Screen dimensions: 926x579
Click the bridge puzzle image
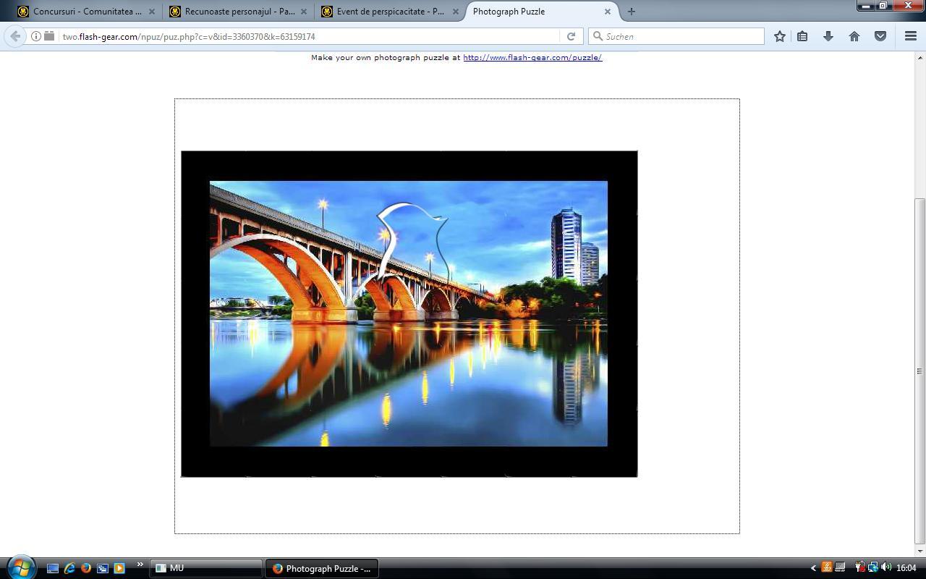click(x=409, y=313)
